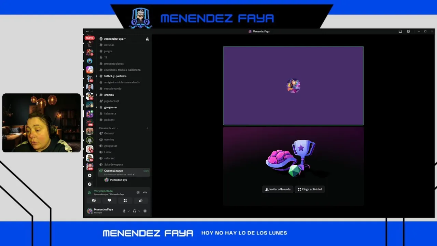Open the orange-purple triangle logo server

(x=89, y=70)
